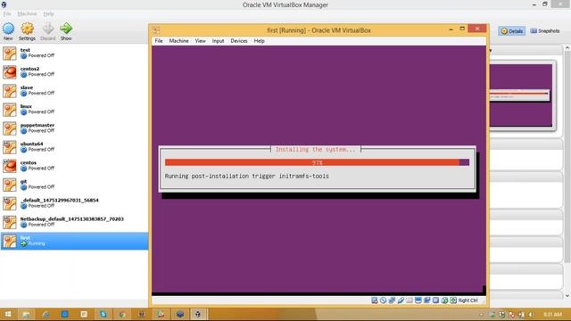Click the optical disk status icon
The height and width of the screenshot is (321, 571).
(x=383, y=300)
